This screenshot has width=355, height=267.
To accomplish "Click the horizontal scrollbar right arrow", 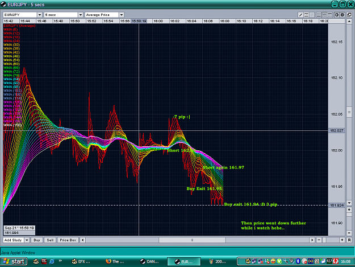I will tap(312, 240).
